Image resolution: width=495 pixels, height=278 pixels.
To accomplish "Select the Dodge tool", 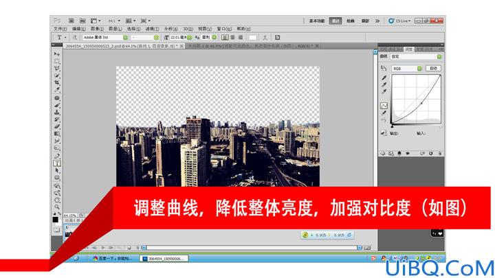I will pyautogui.click(x=57, y=148).
